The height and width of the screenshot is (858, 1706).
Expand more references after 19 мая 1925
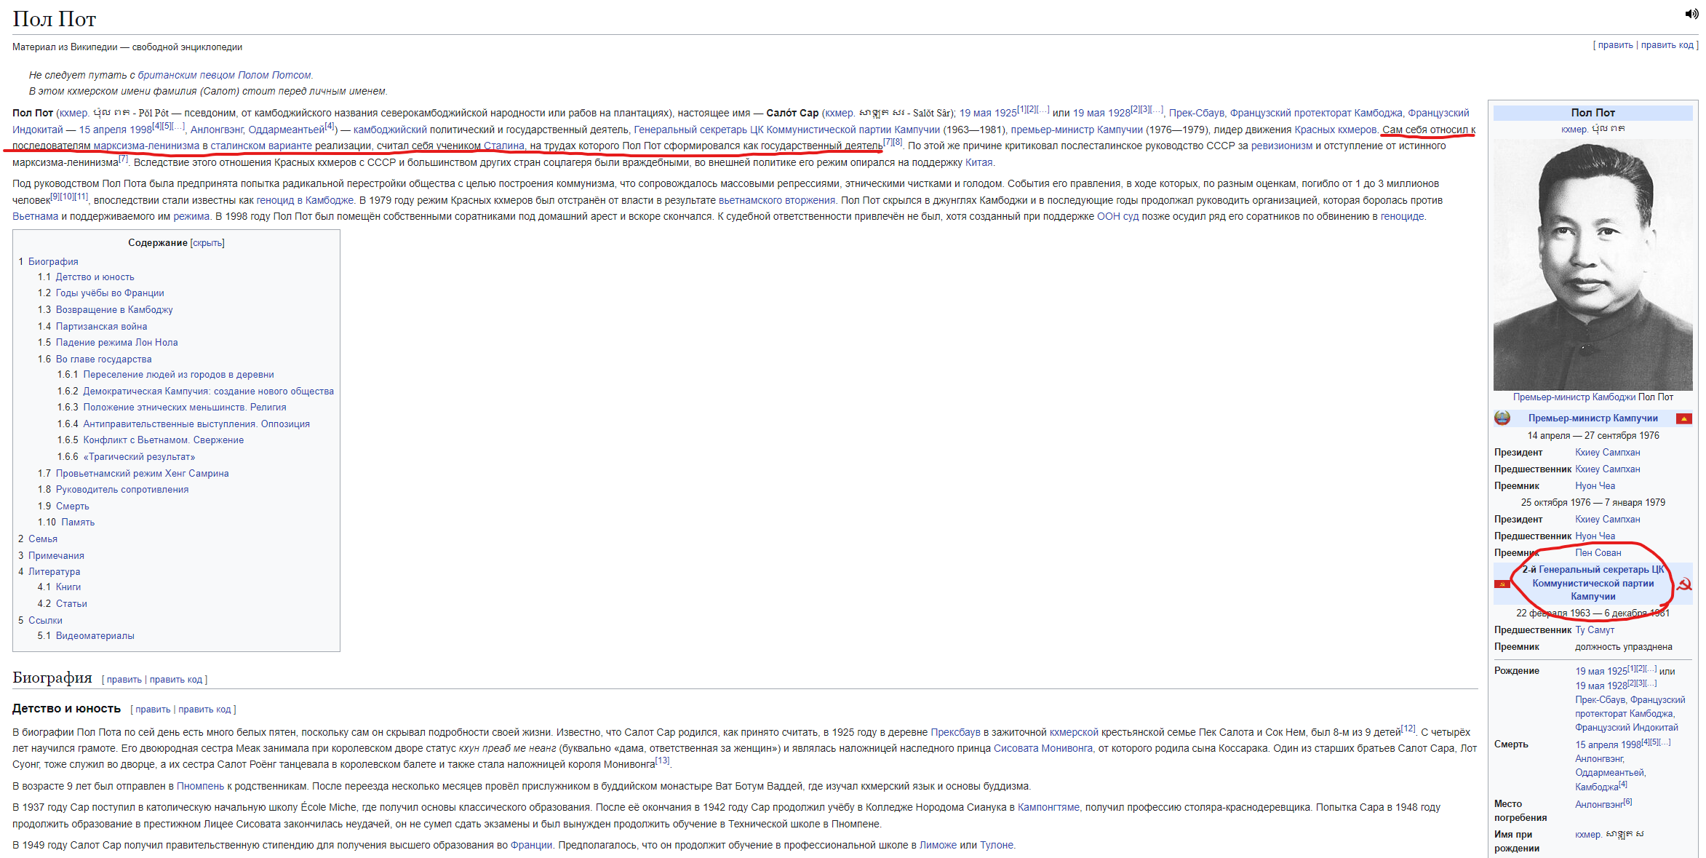point(1043,109)
